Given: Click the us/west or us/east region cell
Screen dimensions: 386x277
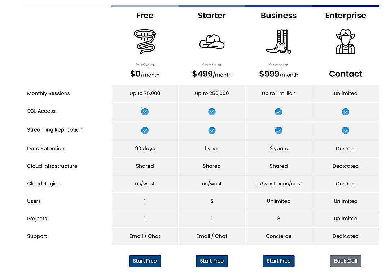Looking at the screenshot, I should point(278,184).
